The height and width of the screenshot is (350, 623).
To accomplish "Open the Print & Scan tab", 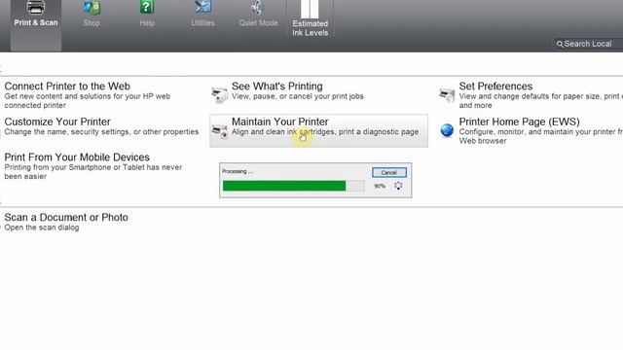I will (36, 25).
